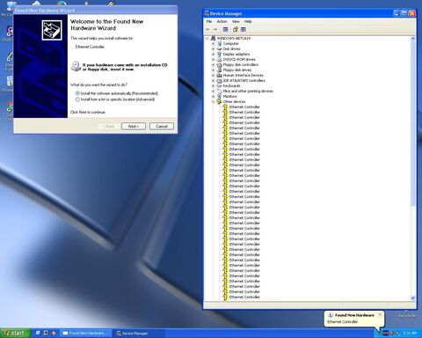Open the Help menu in Device Manager
This screenshot has height=338, width=422.
248,21
